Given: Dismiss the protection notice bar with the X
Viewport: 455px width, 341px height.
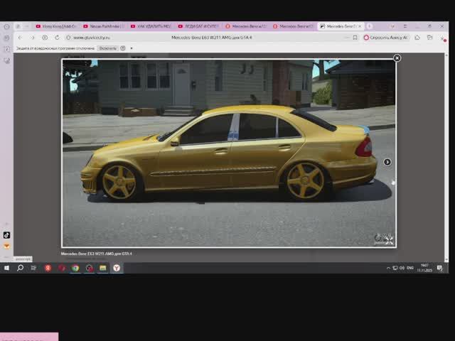Looking at the screenshot, I should (132, 48).
